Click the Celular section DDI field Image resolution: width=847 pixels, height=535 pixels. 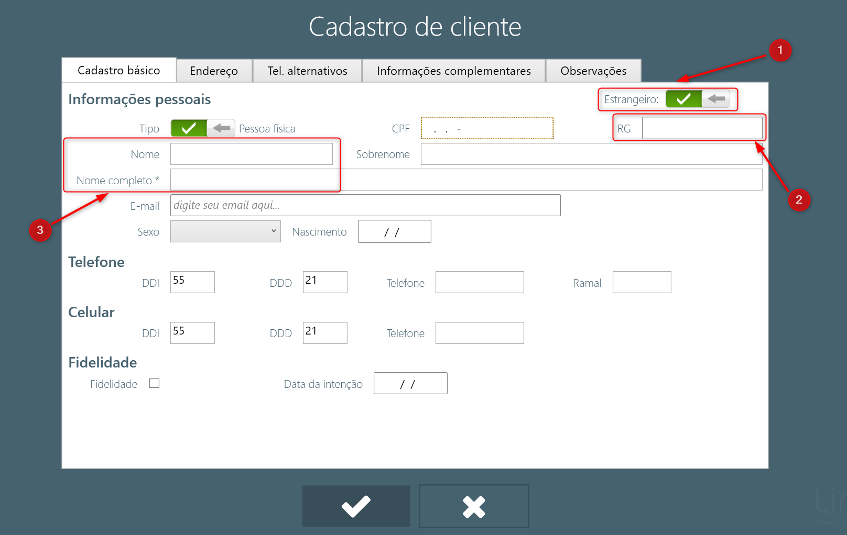click(192, 333)
